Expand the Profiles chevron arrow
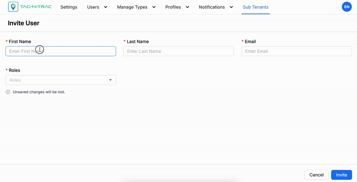This screenshot has height=182, width=357. click(187, 7)
